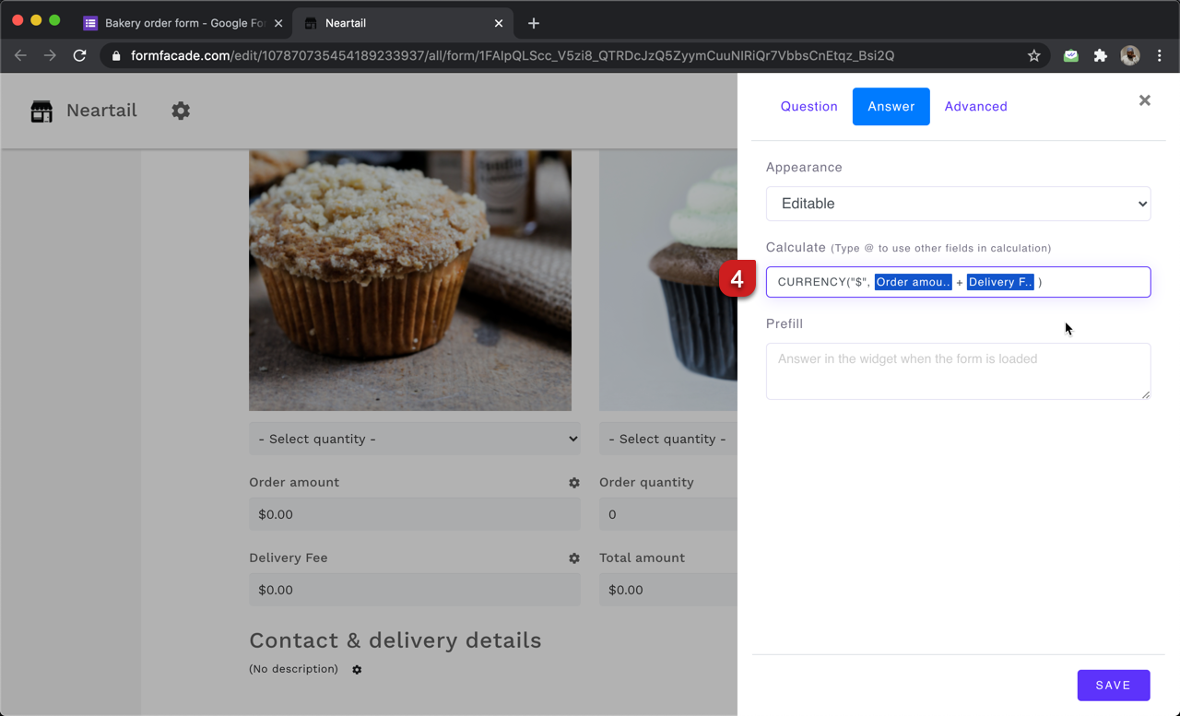Click inside the Prefill answer field
The height and width of the screenshot is (716, 1180).
pos(958,370)
